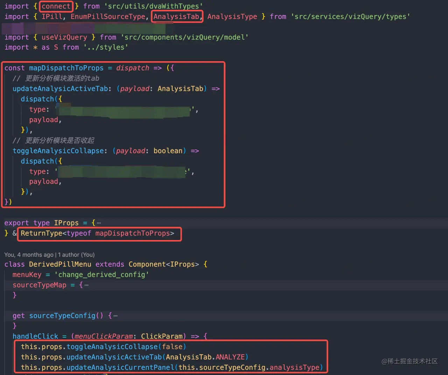Image resolution: width=448 pixels, height=375 pixels.
Task: Click the ANALYZE enum member
Action: pos(230,357)
